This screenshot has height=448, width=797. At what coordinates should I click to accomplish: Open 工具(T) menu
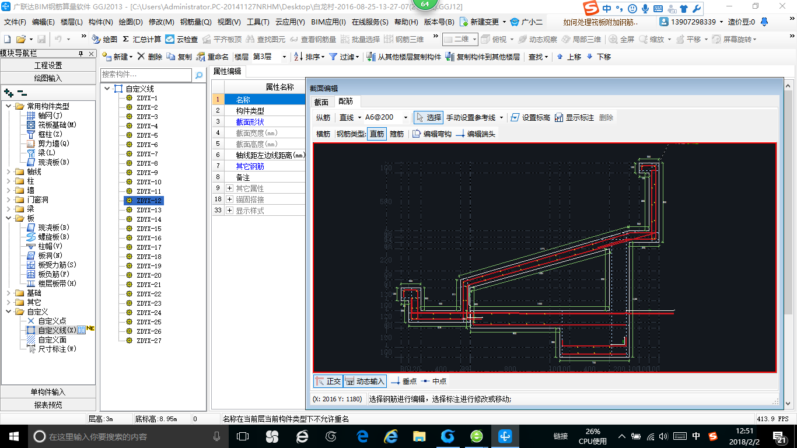[x=258, y=22]
